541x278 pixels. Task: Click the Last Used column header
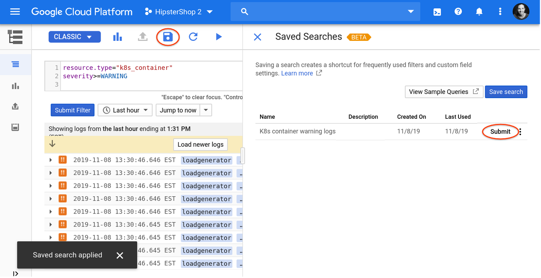[x=458, y=117]
